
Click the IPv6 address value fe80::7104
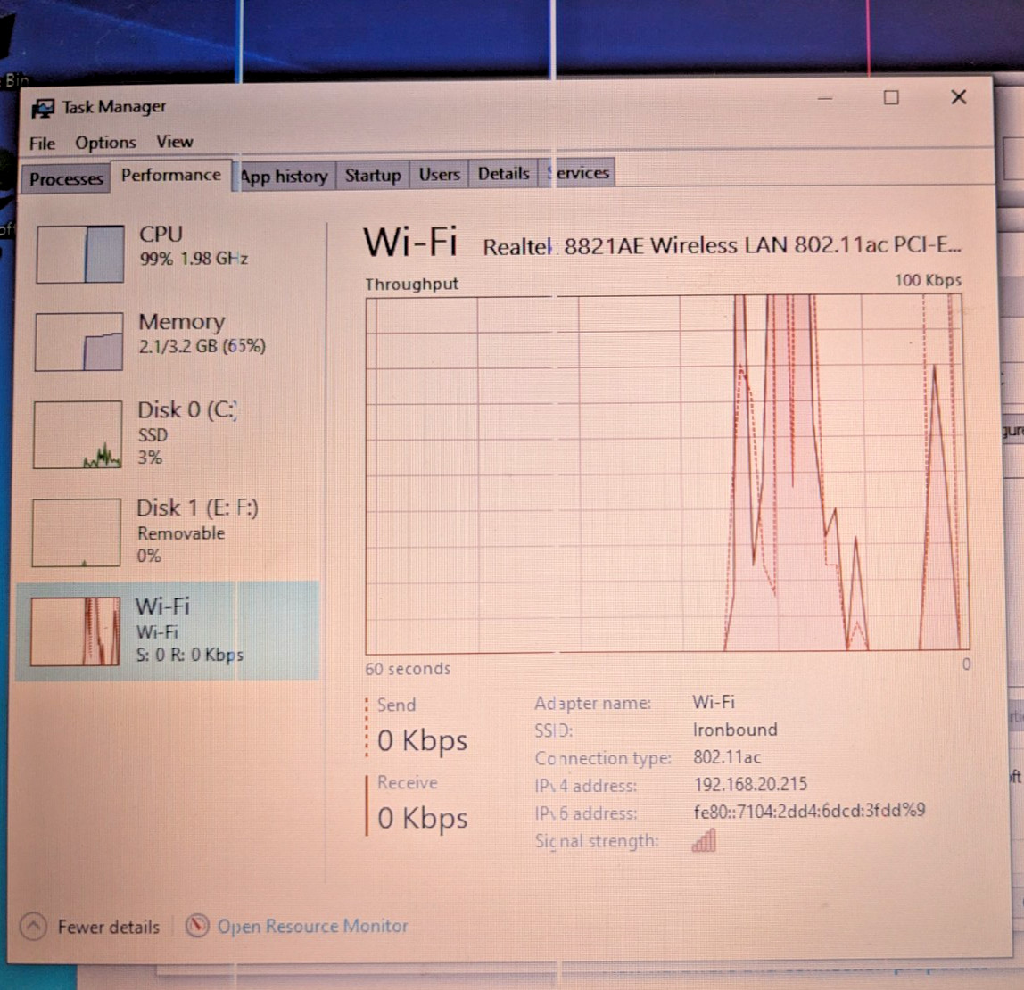point(809,811)
